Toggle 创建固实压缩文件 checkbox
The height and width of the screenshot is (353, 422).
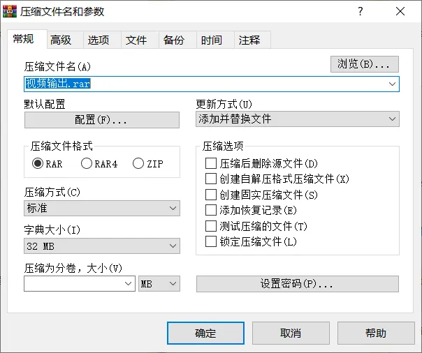[211, 195]
